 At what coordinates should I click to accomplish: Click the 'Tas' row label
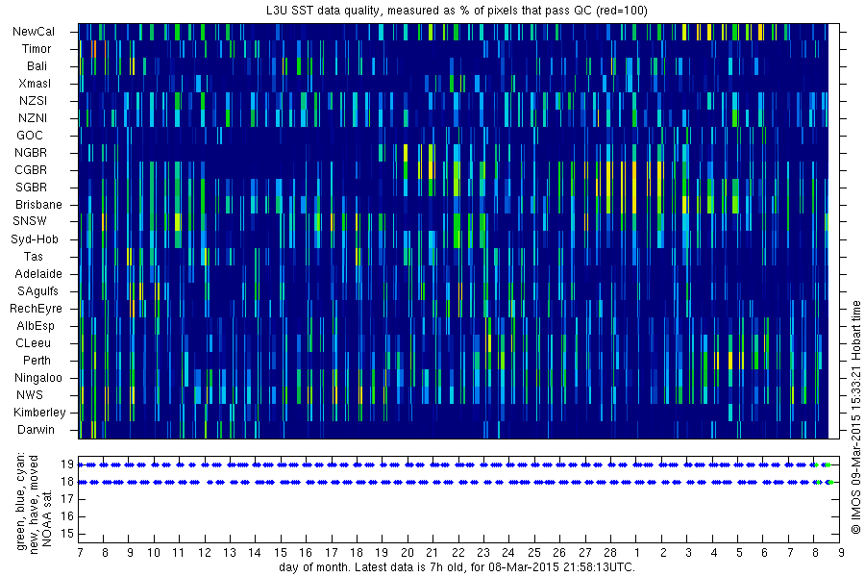33,256
